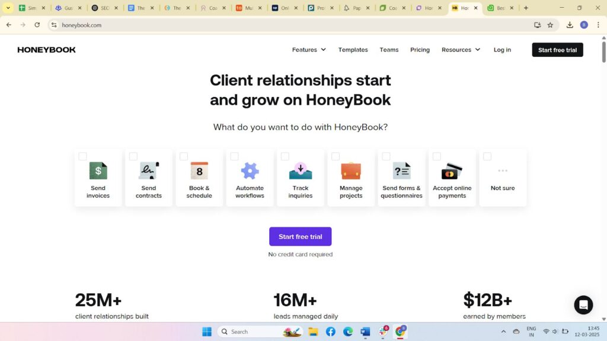This screenshot has width=607, height=341.
Task: Open the Resources dropdown
Action: (x=461, y=50)
